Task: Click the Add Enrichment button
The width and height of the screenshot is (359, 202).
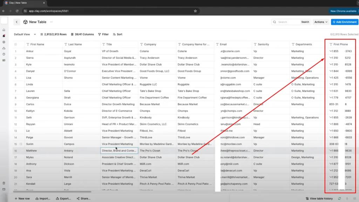Action: click(345, 22)
